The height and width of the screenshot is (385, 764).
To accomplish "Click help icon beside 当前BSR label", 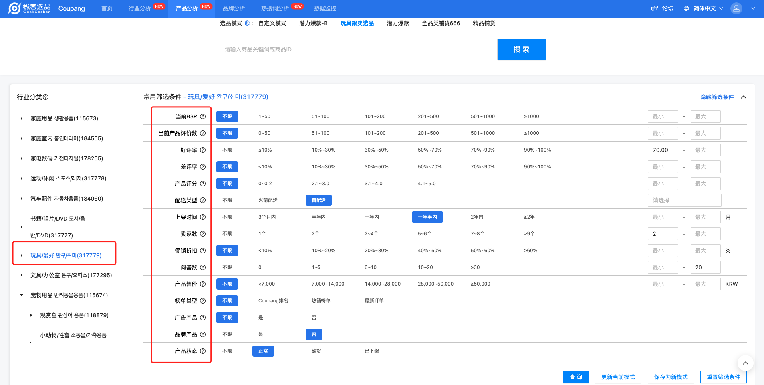I will pos(203,116).
